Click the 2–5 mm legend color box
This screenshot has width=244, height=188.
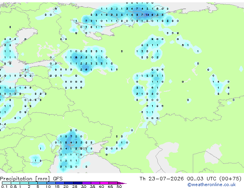coord(33,183)
